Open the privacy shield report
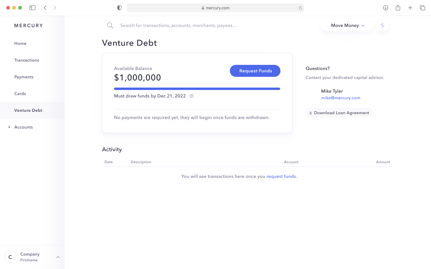The image size is (431, 269). pyautogui.click(x=119, y=8)
